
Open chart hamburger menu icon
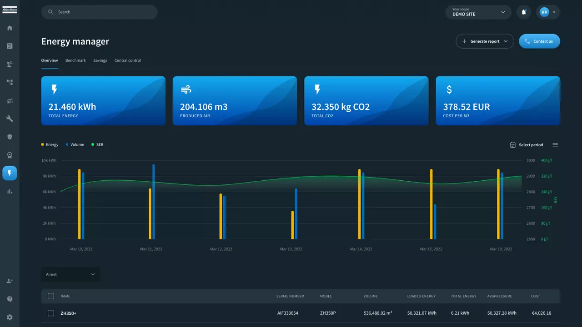tap(555, 145)
